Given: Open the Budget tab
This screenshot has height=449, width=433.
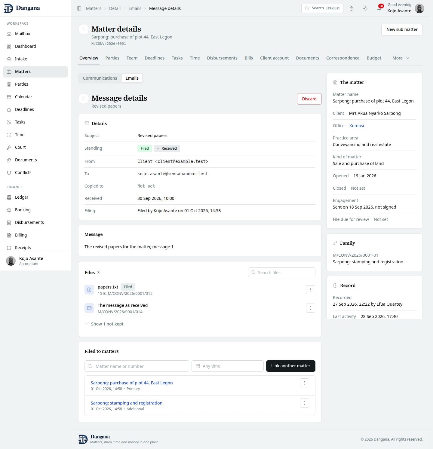Looking at the screenshot, I should 374,58.
